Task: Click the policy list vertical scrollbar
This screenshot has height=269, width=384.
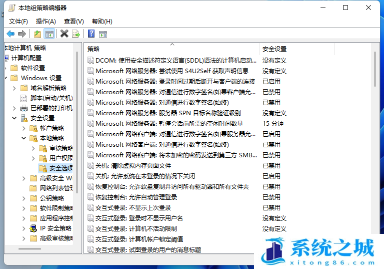Action: pyautogui.click(x=375, y=70)
